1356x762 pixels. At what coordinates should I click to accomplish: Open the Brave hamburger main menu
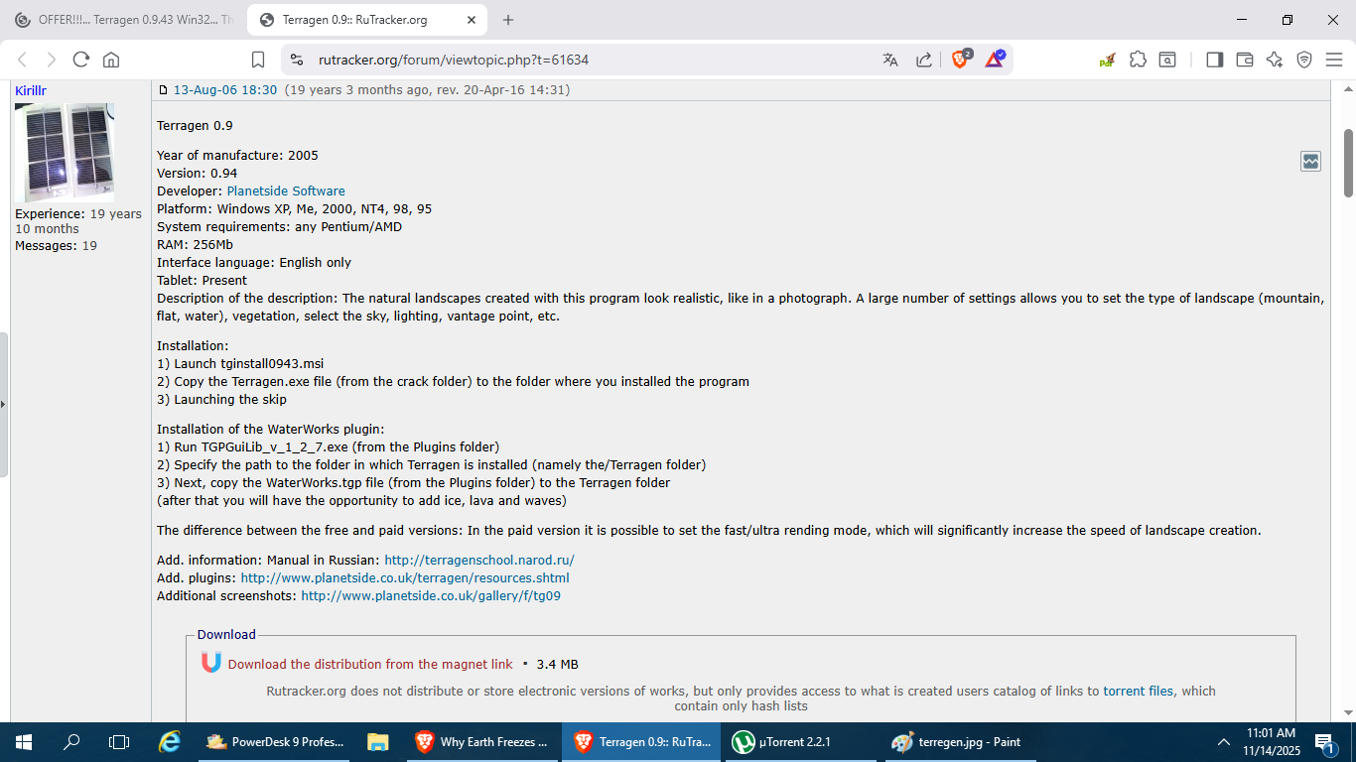[1334, 60]
